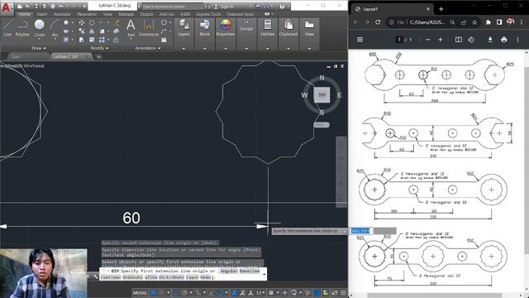
Task: Click AutoCAD keyword search box
Action: [172, 6]
